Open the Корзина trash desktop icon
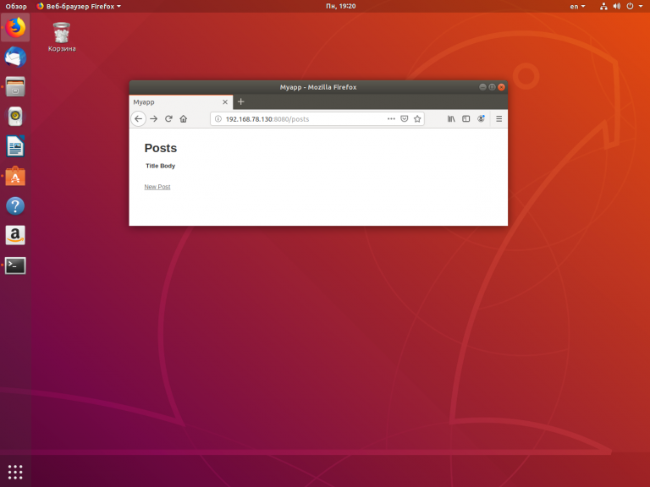This screenshot has height=487, width=650. pyautogui.click(x=62, y=37)
